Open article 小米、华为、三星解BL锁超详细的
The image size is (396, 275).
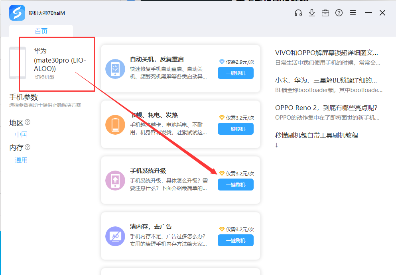tap(326, 80)
